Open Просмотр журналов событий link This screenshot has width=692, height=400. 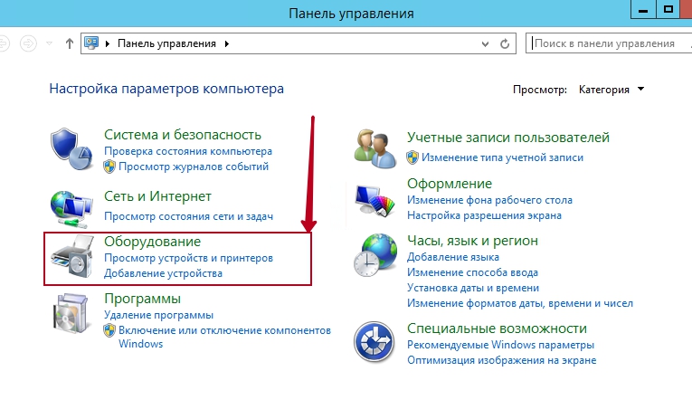point(194,167)
